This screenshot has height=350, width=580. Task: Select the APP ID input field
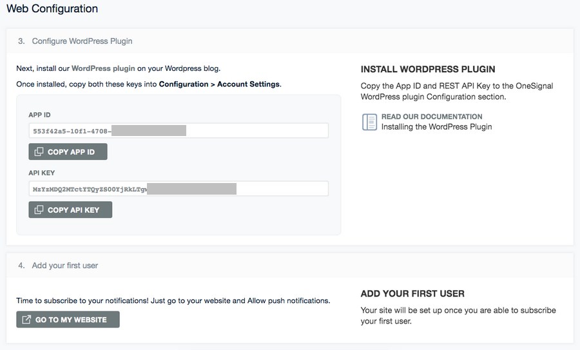pyautogui.click(x=179, y=131)
